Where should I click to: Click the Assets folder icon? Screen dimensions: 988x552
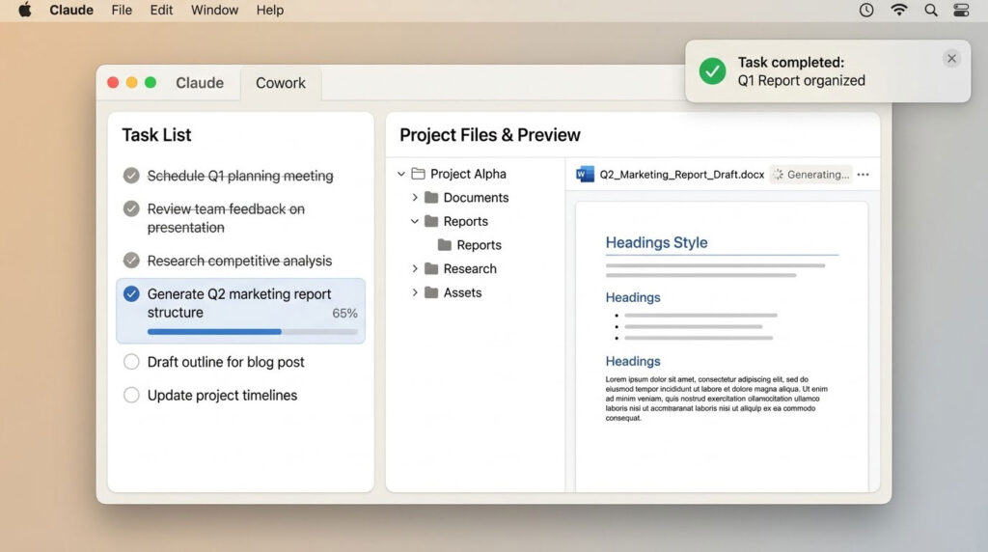[431, 292]
